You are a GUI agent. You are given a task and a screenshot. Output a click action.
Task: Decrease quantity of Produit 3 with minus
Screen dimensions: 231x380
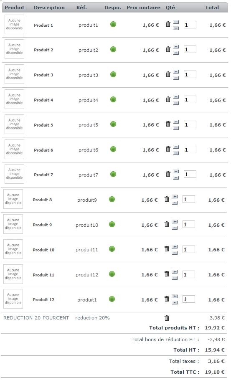point(176,78)
